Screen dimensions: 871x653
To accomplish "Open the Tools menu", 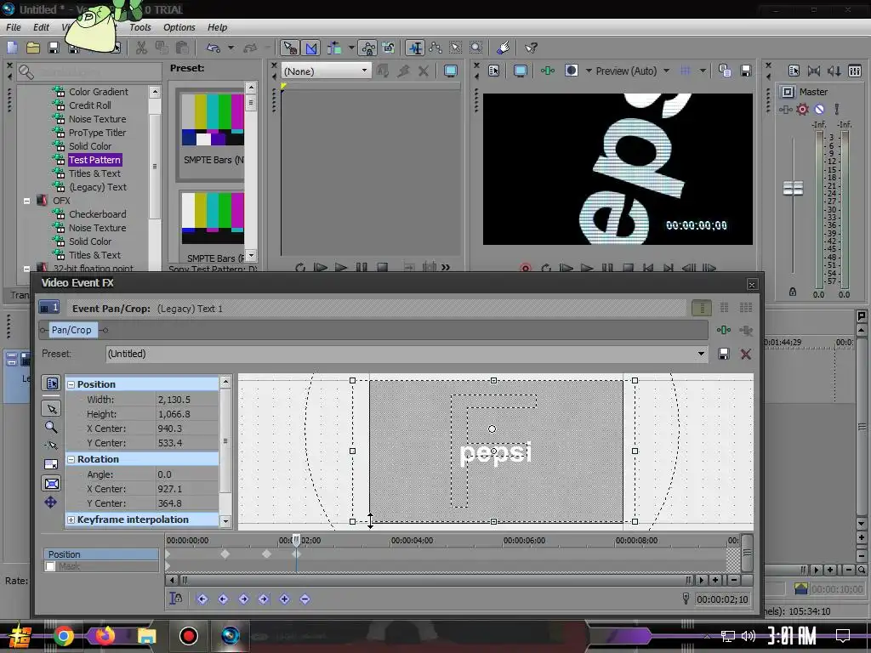I will [x=140, y=27].
